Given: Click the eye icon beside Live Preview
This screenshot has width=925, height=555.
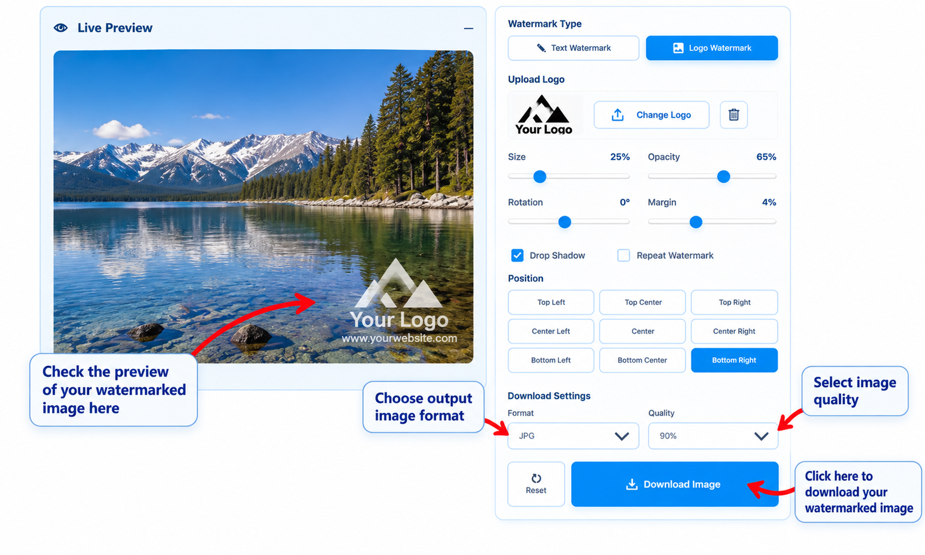Looking at the screenshot, I should click(x=61, y=28).
